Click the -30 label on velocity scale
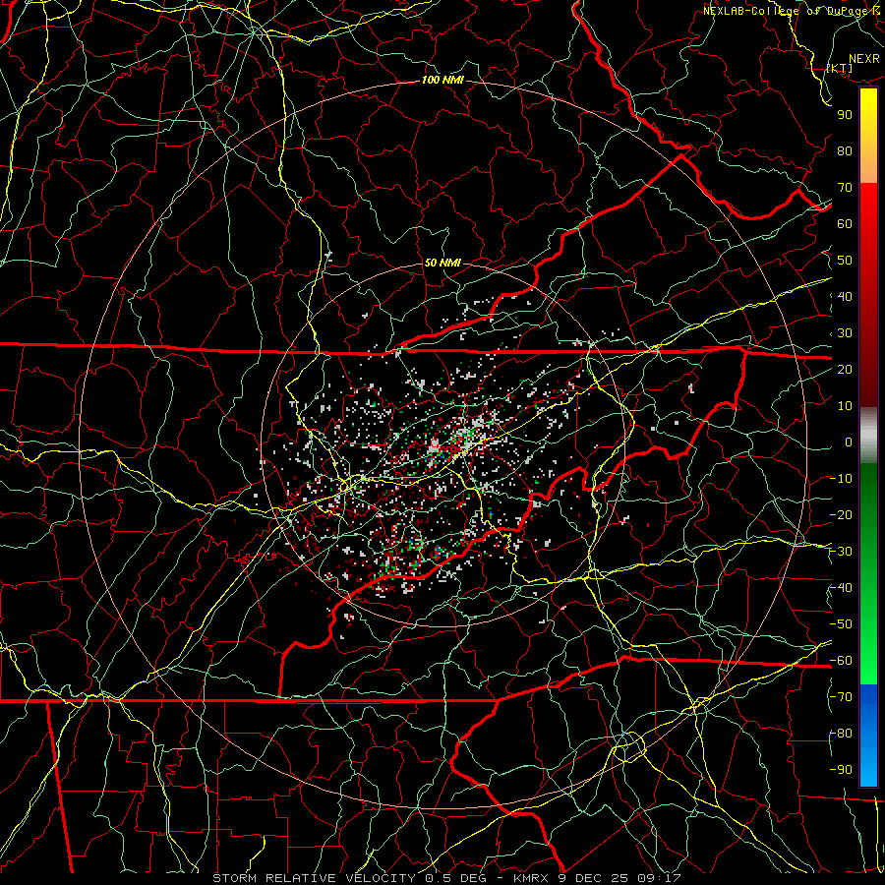885x885 pixels. tap(841, 552)
